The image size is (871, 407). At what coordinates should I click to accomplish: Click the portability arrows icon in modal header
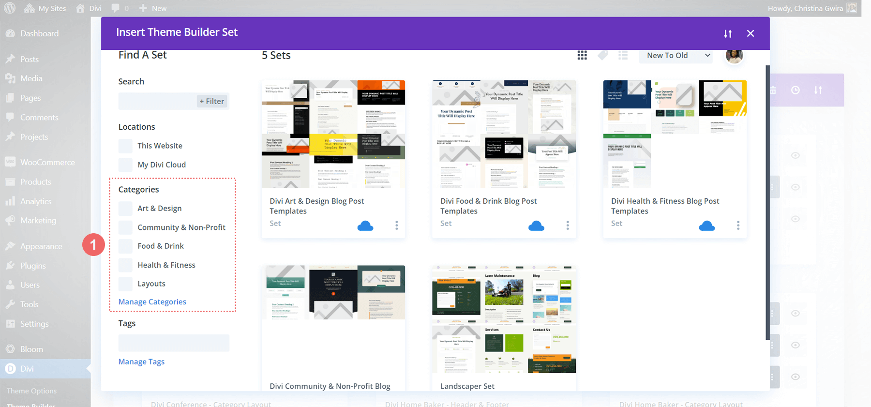click(x=728, y=33)
